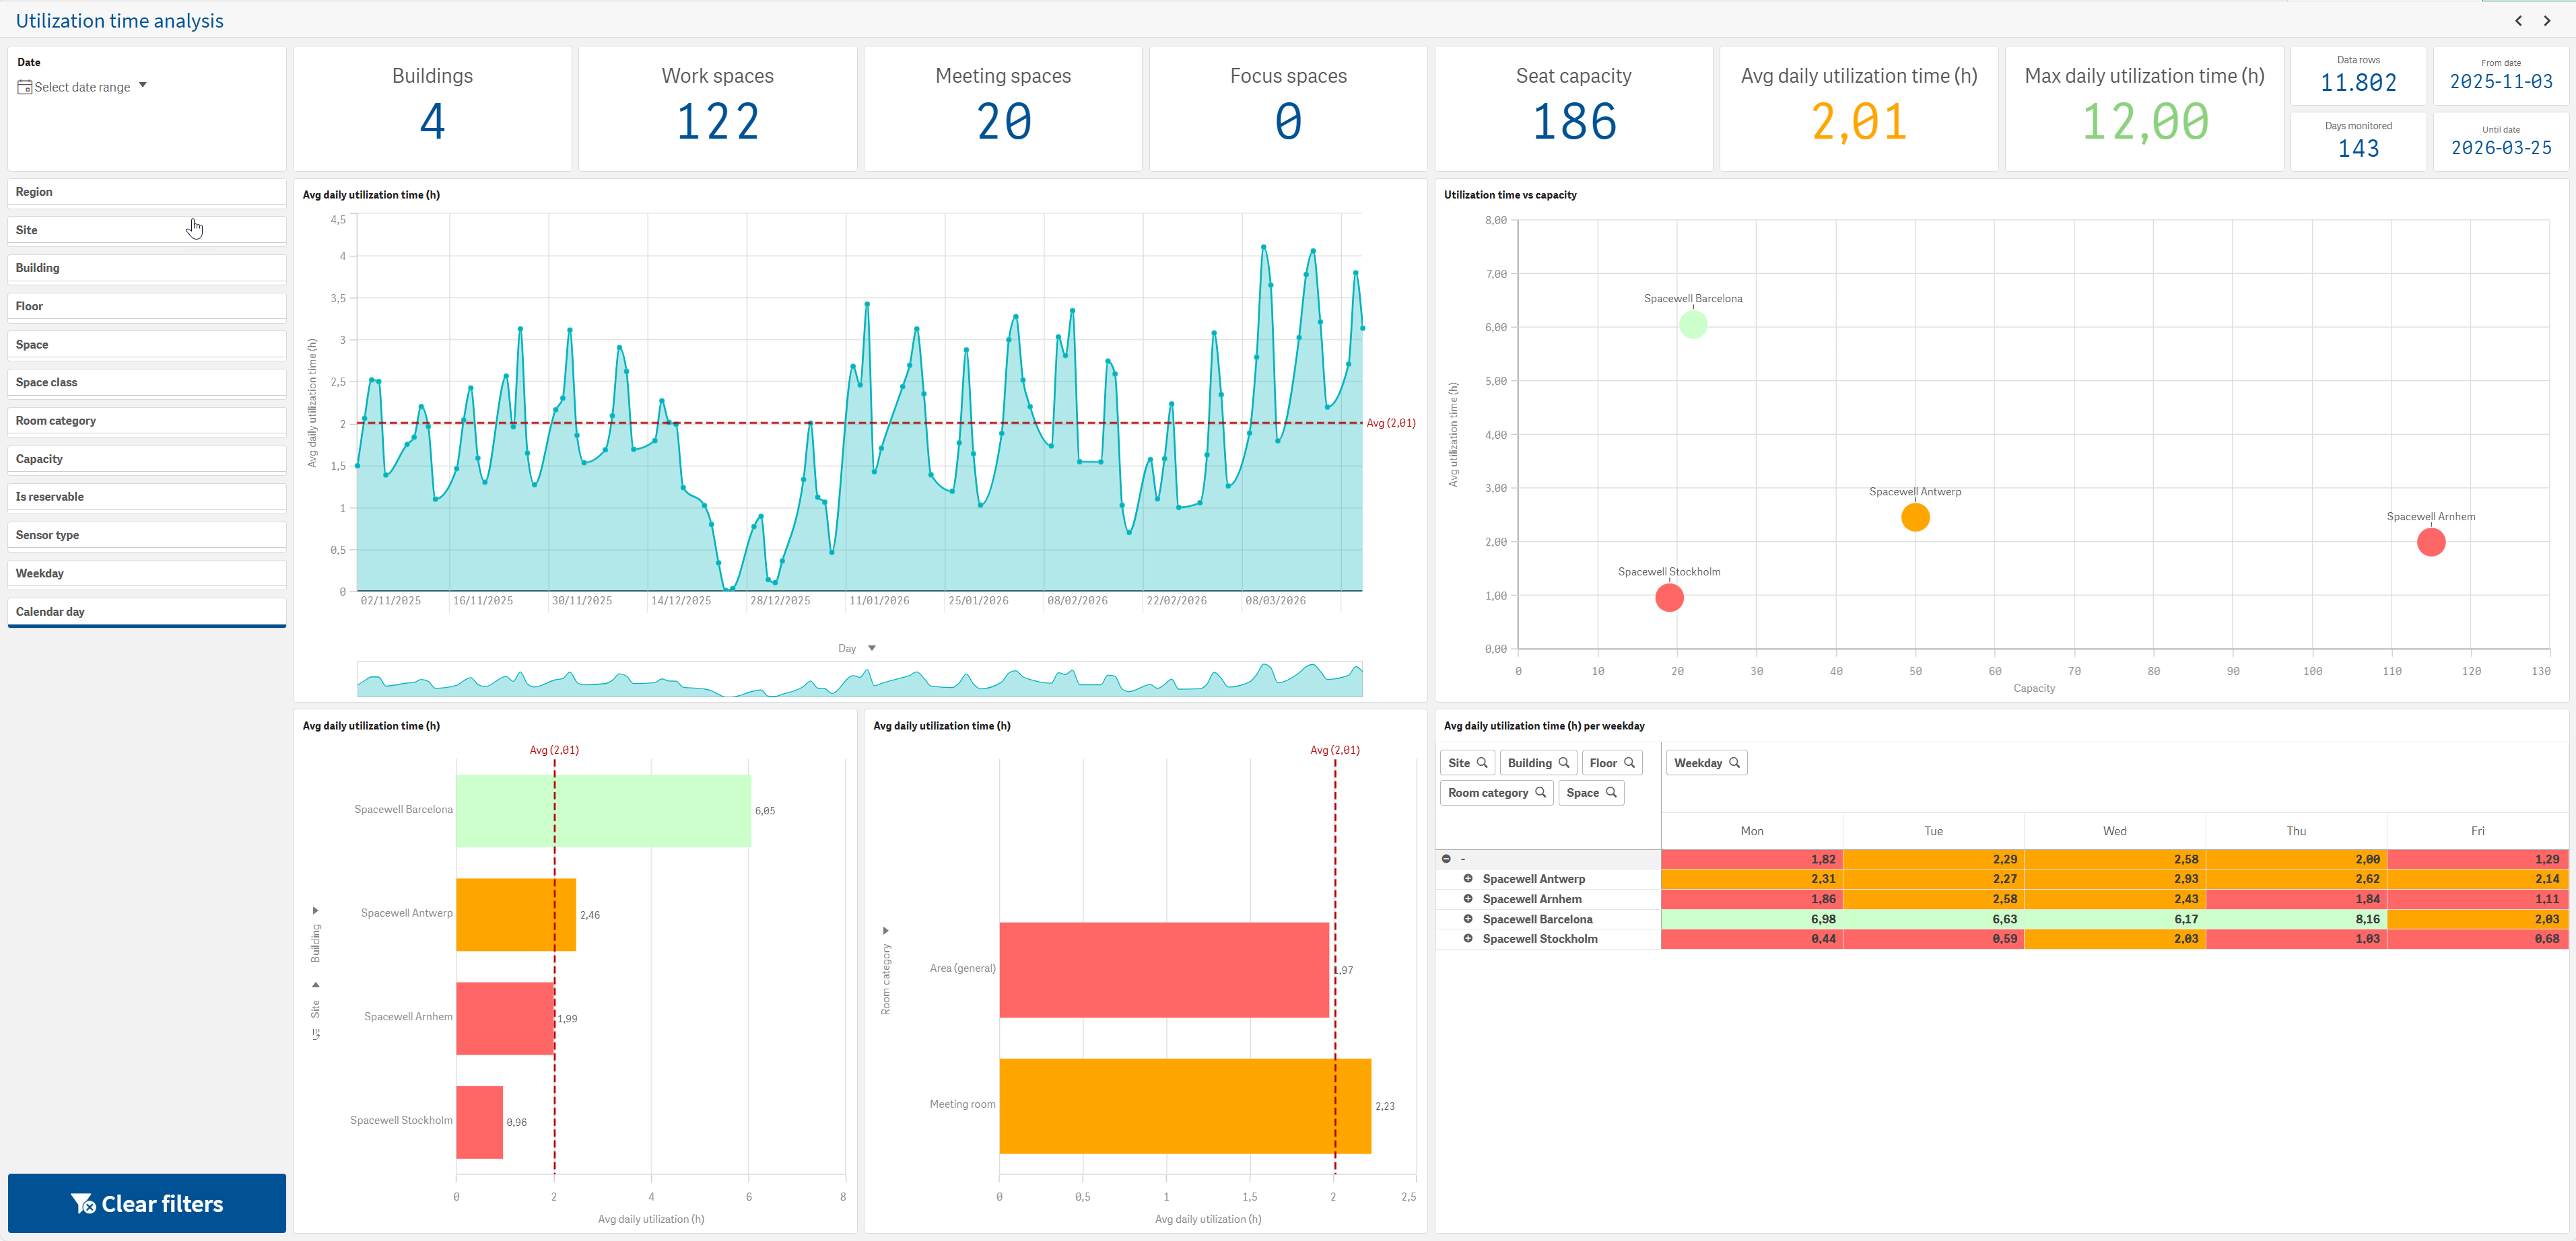Click search icon on pivot Space chip
Screen dimensions: 2576x1241
[1611, 792]
